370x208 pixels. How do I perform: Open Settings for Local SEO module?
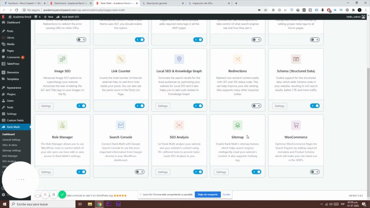coord(163,106)
